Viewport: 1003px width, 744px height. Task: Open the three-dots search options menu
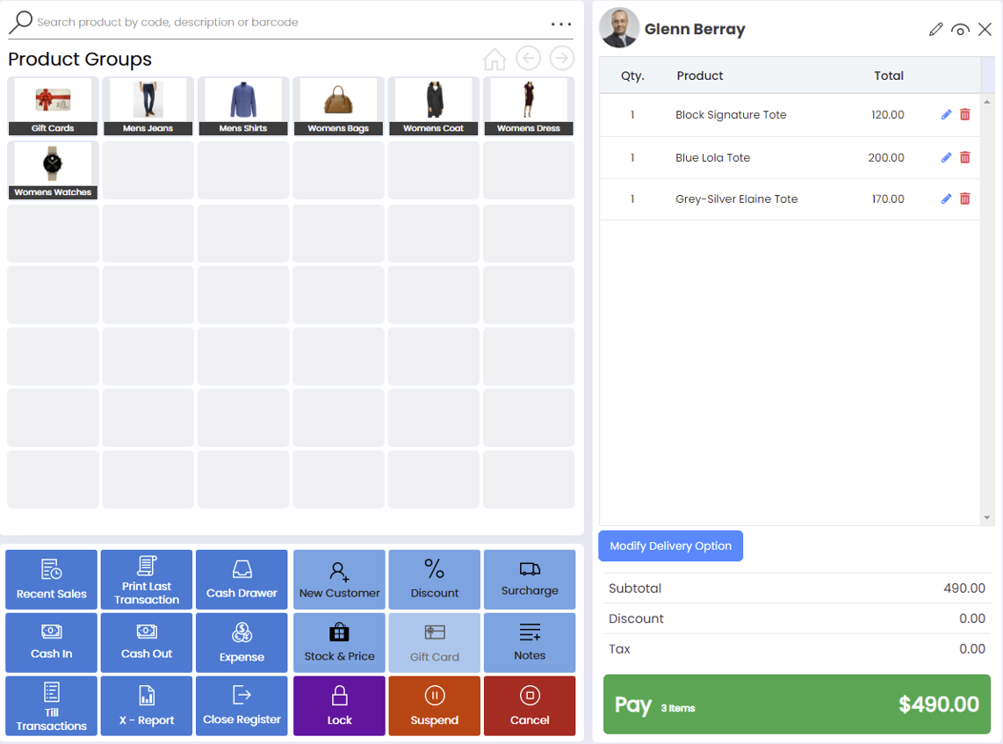(561, 24)
